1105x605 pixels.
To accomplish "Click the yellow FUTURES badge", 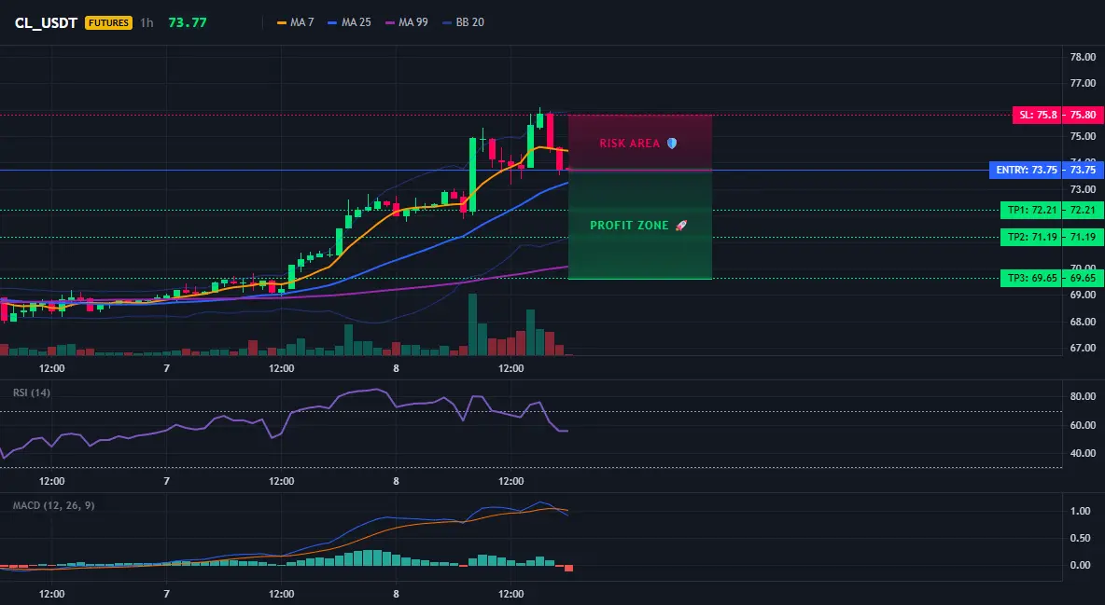I will coord(108,22).
